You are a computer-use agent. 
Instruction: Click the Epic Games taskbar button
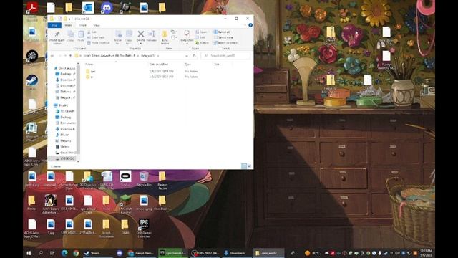[173, 253]
